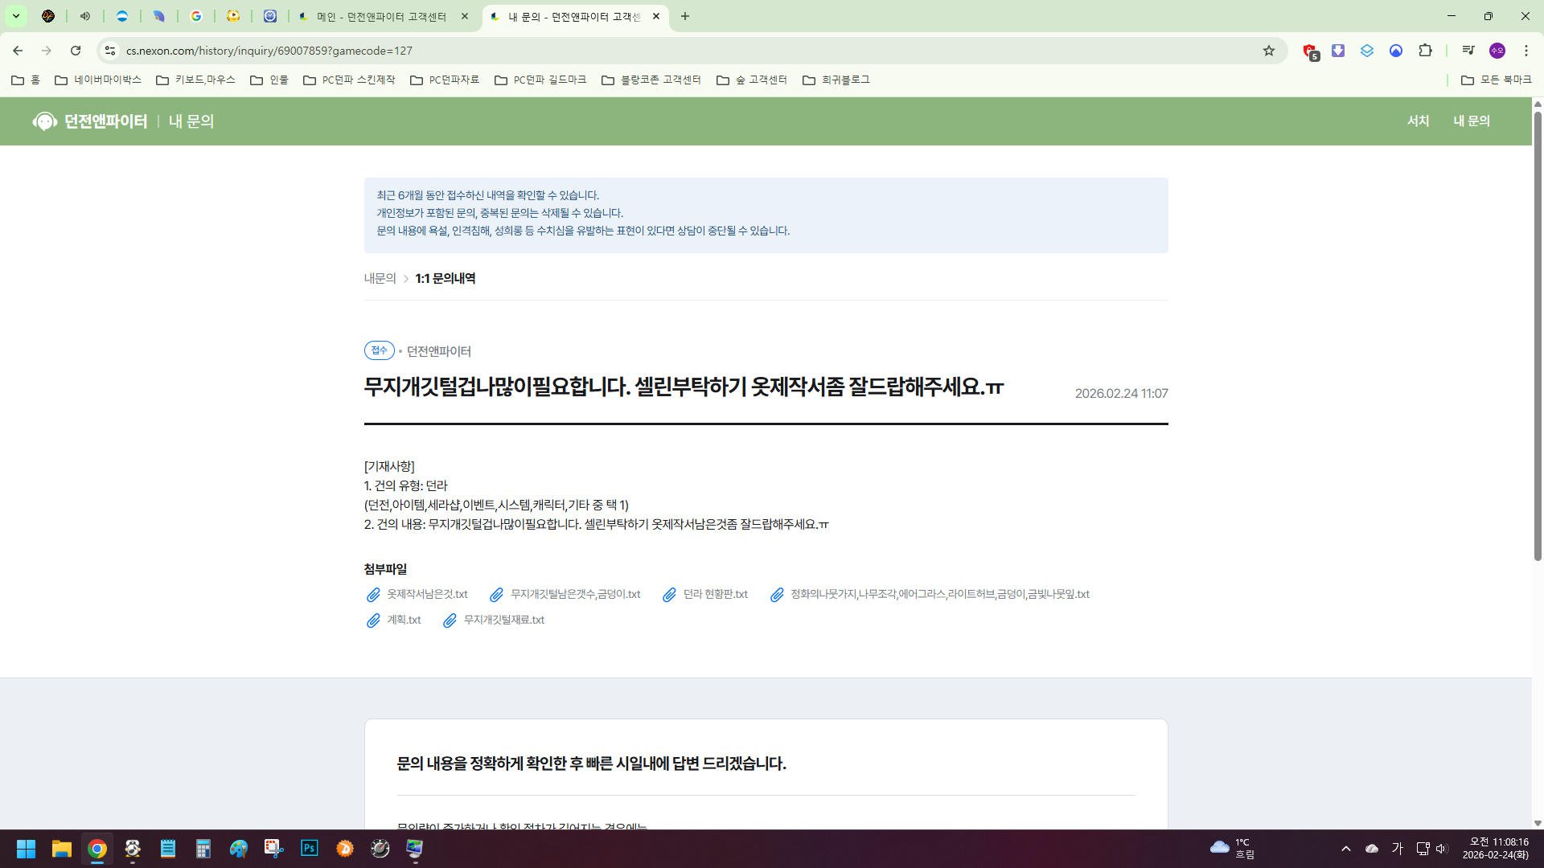Screen dimensions: 1544x868
Task: Show hidden system tray icons chevron
Action: [x=1346, y=849]
